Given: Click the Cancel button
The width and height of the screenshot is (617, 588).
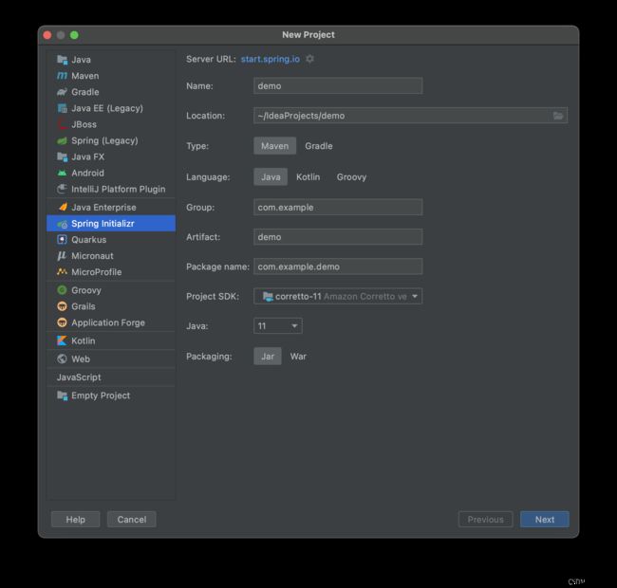Looking at the screenshot, I should click(x=131, y=519).
